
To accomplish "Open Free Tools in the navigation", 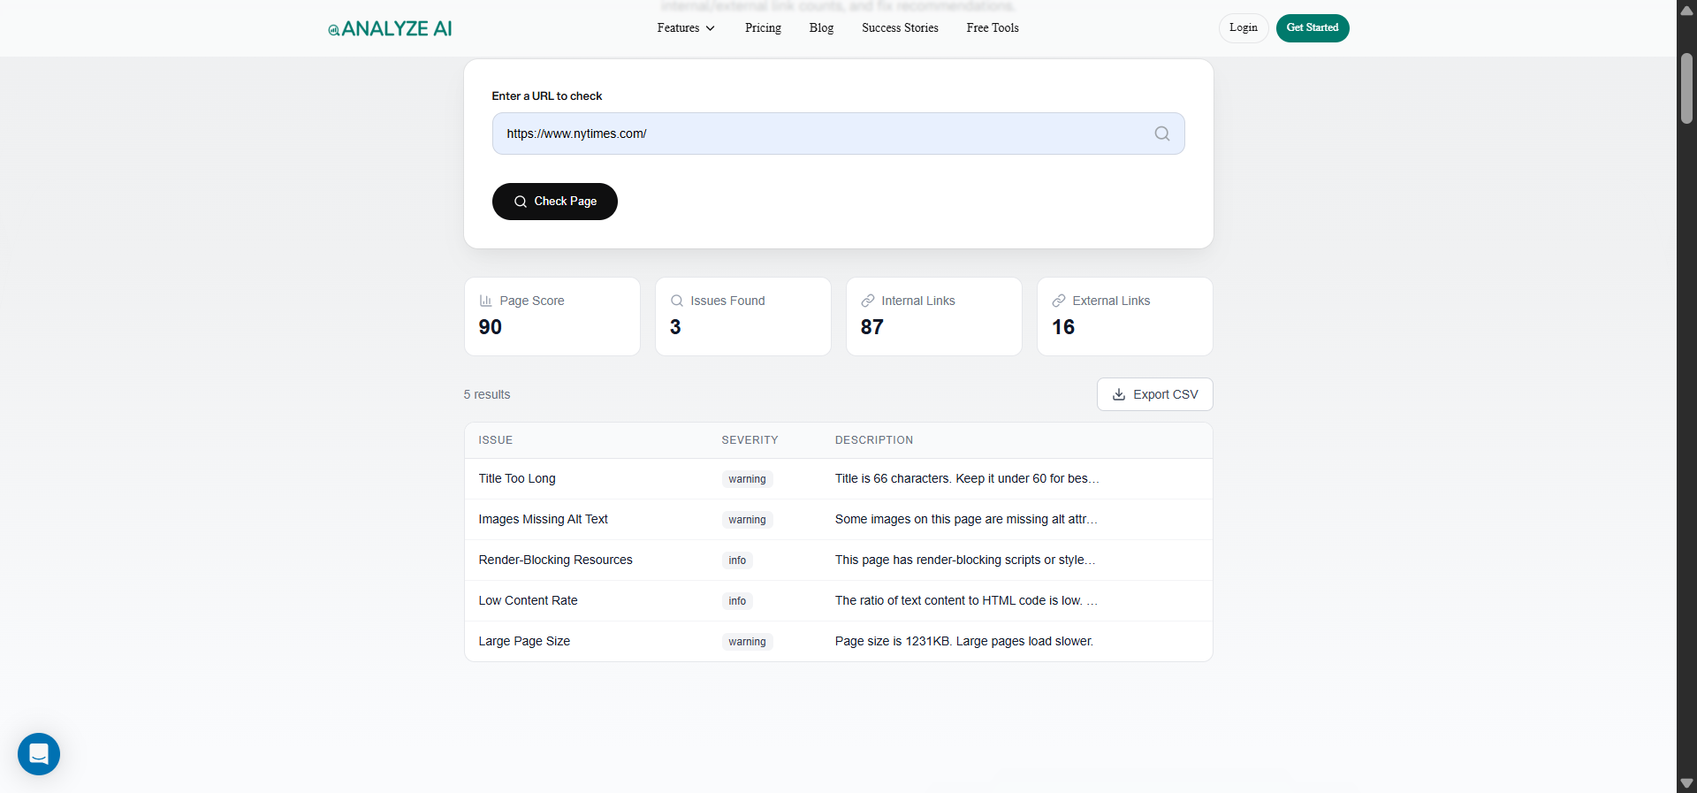I will [993, 28].
